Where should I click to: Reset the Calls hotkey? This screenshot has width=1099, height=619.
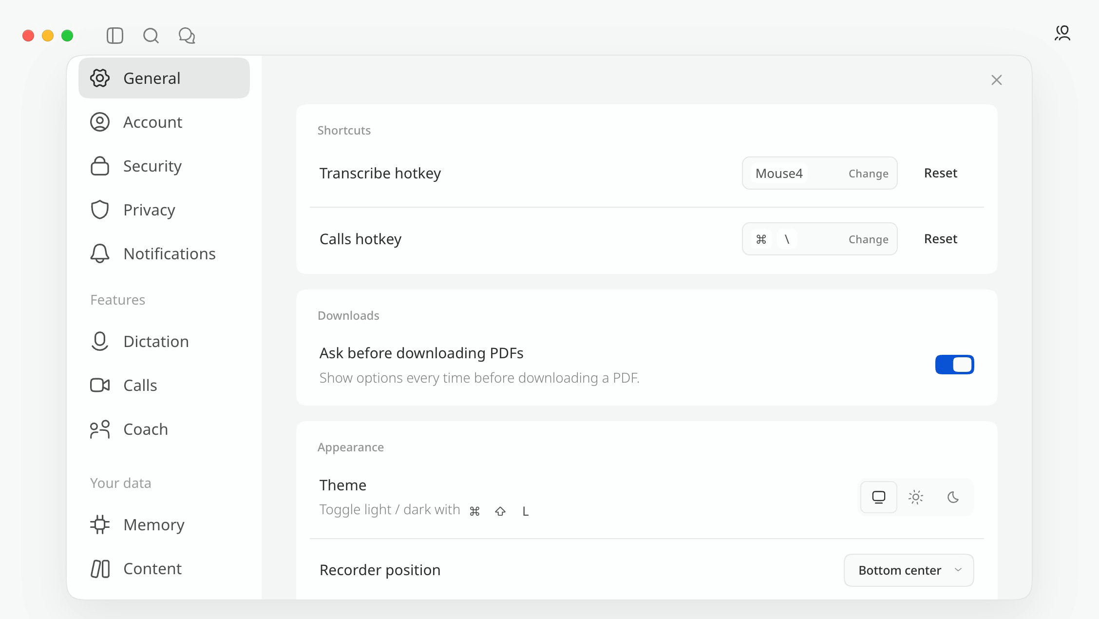coord(941,239)
